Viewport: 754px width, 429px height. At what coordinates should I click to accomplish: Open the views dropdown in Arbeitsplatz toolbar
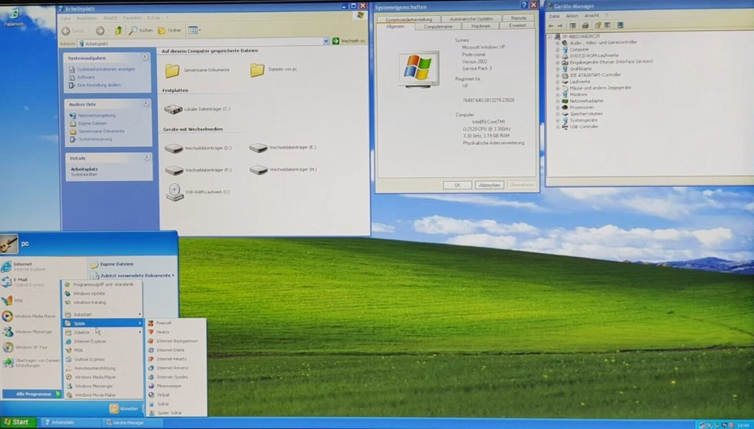click(x=195, y=31)
